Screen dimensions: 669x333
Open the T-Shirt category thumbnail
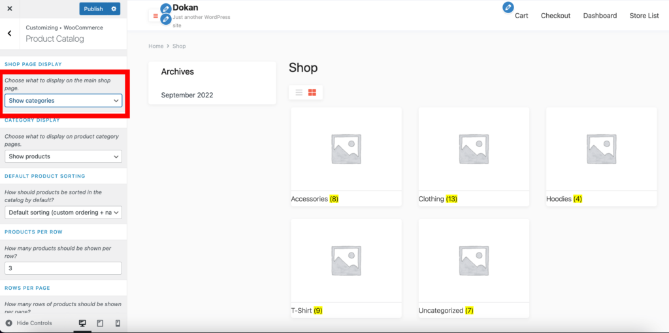346,261
